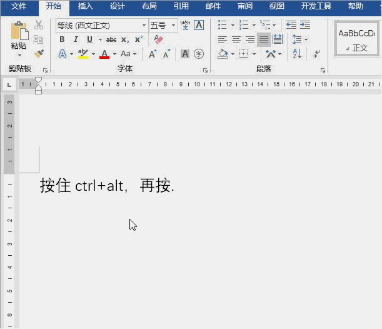Viewport: 382px width, 329px height.
Task: Click the Grow Font icon
Action: pos(153,54)
